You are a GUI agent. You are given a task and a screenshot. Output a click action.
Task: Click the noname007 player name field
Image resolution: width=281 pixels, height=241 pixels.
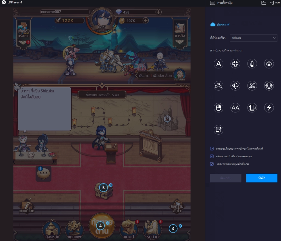65,12
